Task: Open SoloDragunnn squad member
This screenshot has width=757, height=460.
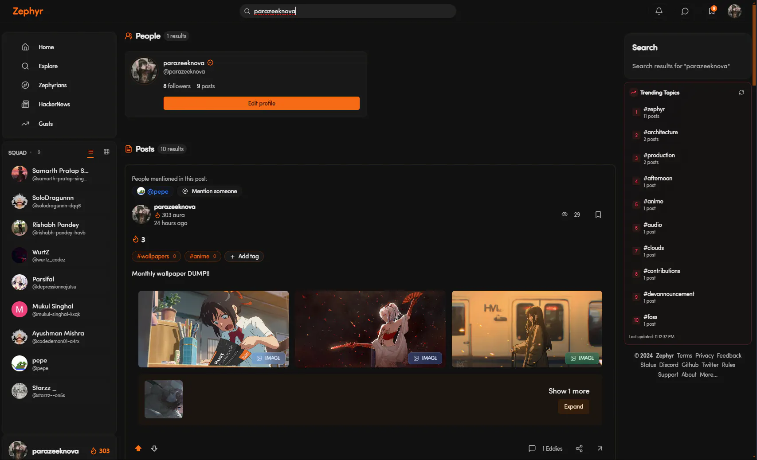Action: 59,201
